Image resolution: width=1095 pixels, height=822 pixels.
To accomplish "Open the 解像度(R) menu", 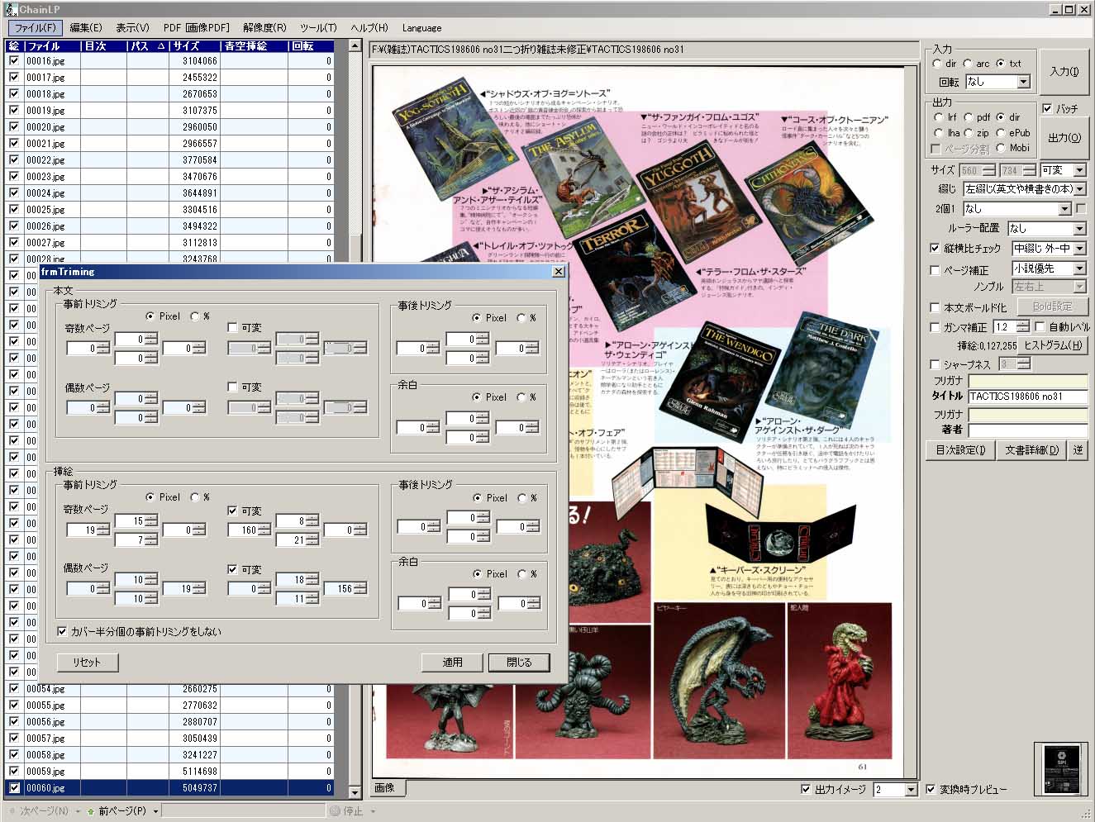I will pyautogui.click(x=264, y=27).
